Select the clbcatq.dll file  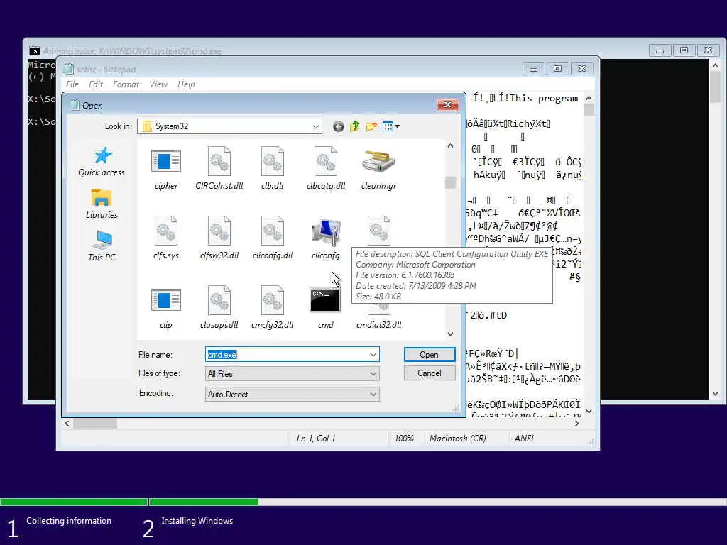coord(325,168)
